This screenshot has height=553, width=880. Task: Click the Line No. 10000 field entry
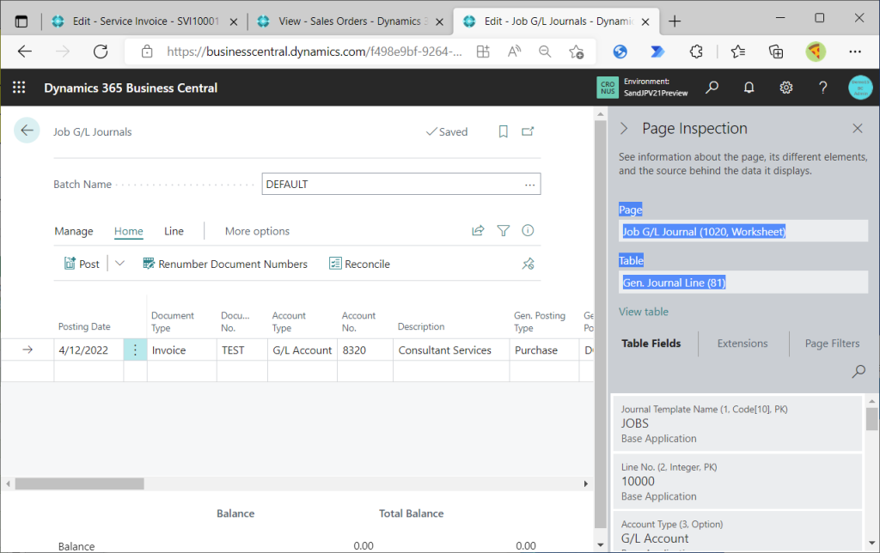737,481
